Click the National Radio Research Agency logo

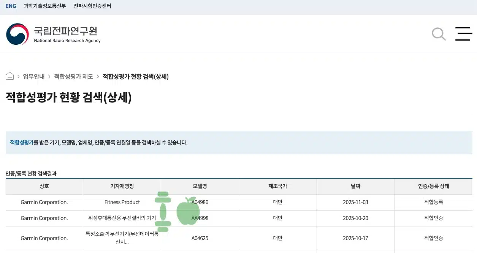coord(53,34)
